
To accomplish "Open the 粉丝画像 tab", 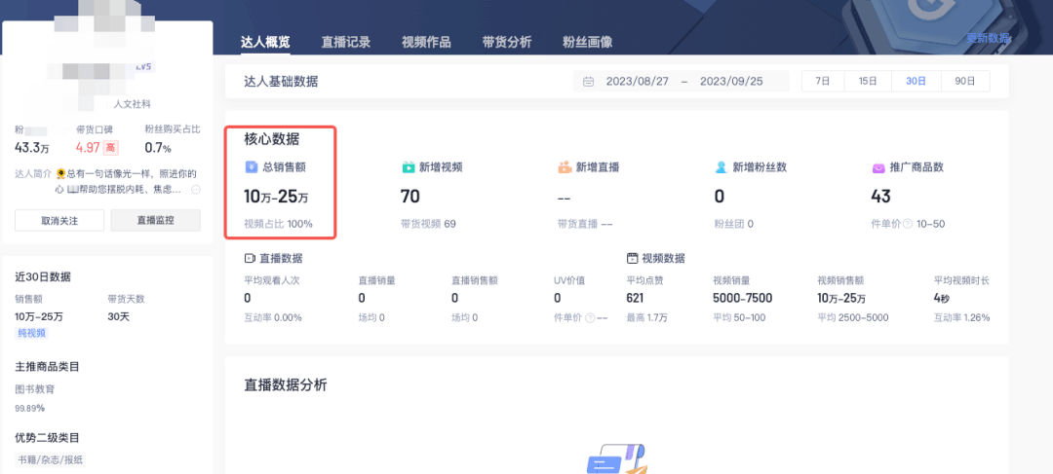I will tap(588, 42).
